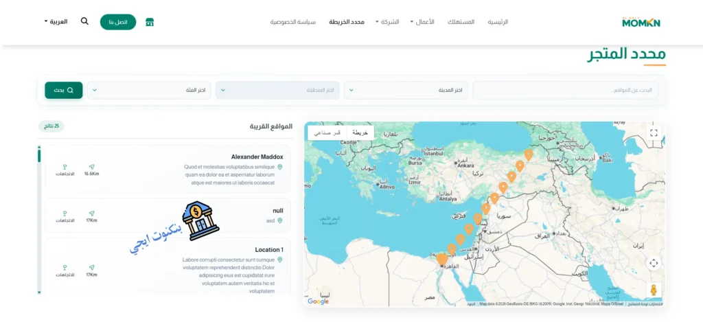
Task: Toggle fullscreen view of the map
Action: pos(654,133)
